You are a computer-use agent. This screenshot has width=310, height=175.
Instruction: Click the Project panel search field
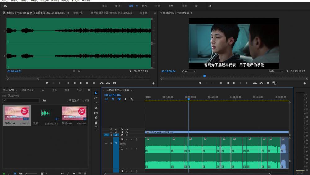point(21,101)
